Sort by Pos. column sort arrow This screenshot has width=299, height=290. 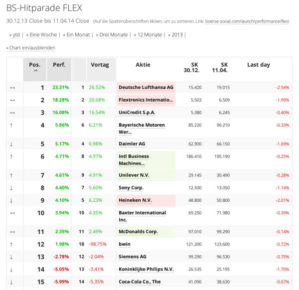[35, 71]
